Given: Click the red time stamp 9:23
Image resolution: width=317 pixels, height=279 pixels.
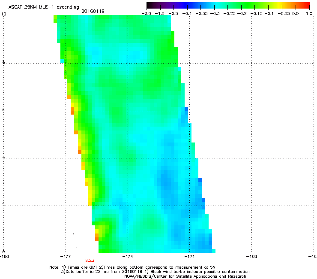Looking at the screenshot, I should [90, 261].
